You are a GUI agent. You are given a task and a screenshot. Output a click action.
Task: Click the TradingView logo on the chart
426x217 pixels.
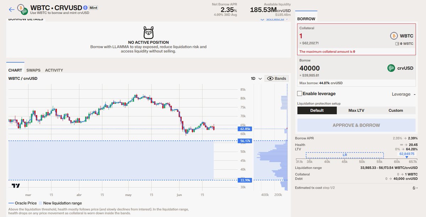(x=16, y=186)
